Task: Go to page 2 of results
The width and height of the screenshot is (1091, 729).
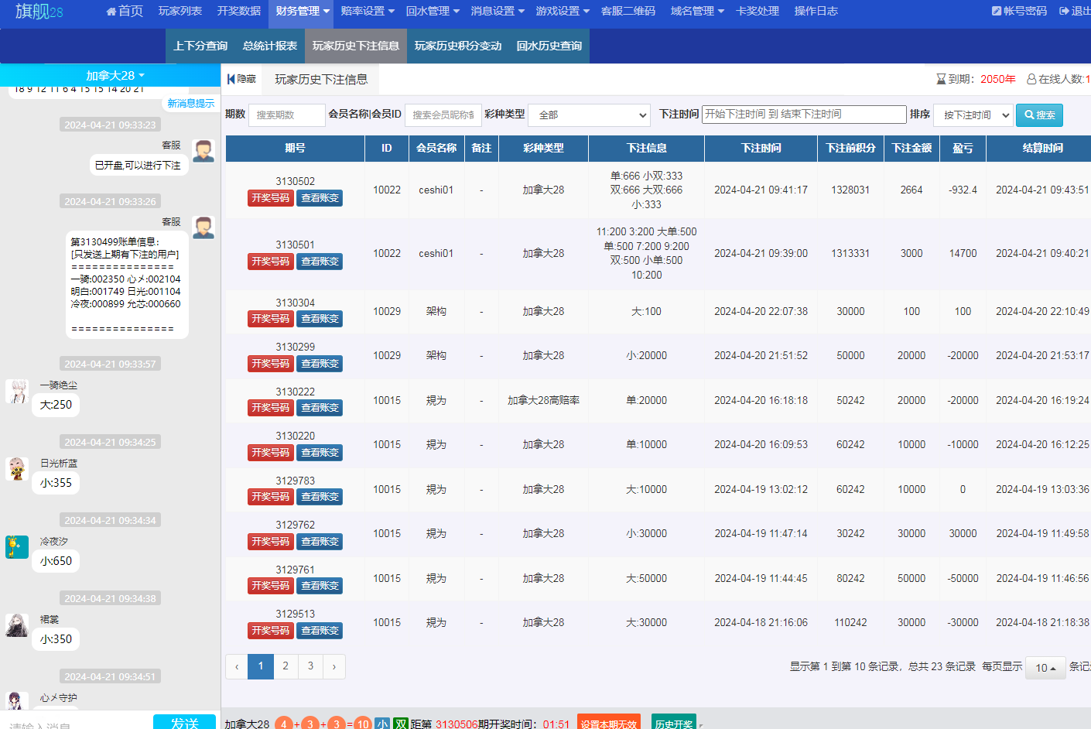Action: [x=286, y=666]
